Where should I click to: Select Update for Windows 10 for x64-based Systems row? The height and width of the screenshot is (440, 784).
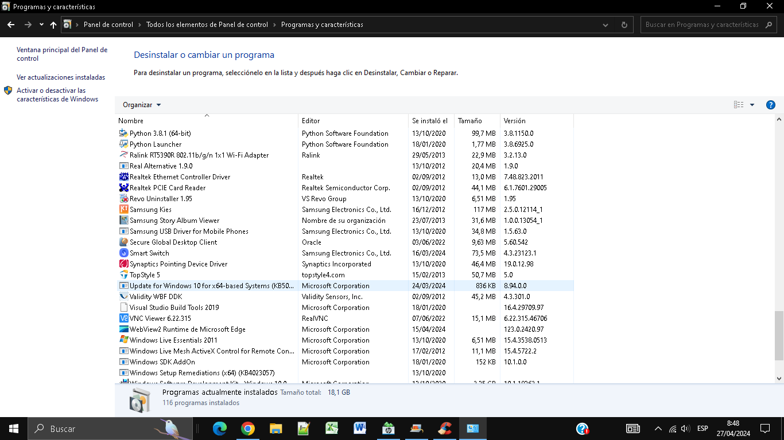click(346, 286)
